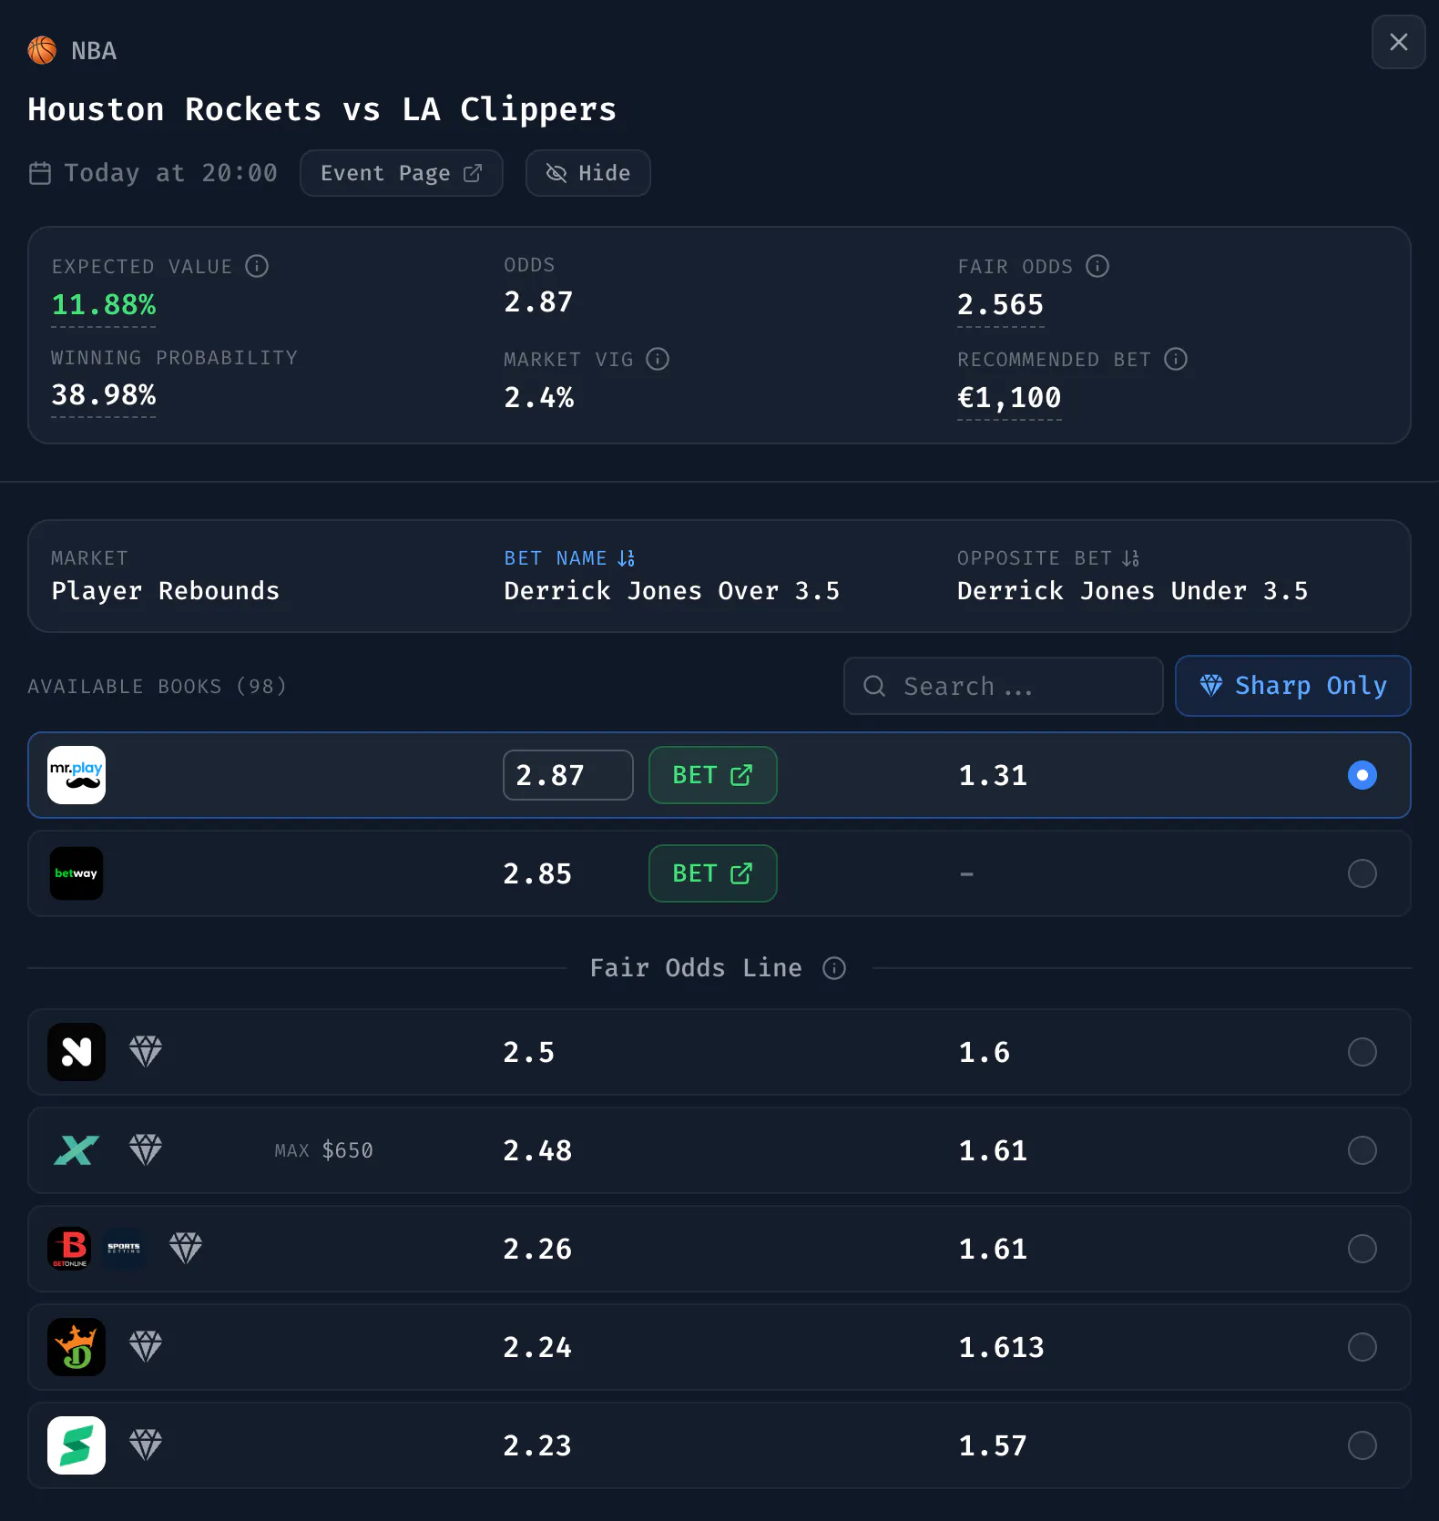Click the DraftKings crown logo

pos(77,1347)
